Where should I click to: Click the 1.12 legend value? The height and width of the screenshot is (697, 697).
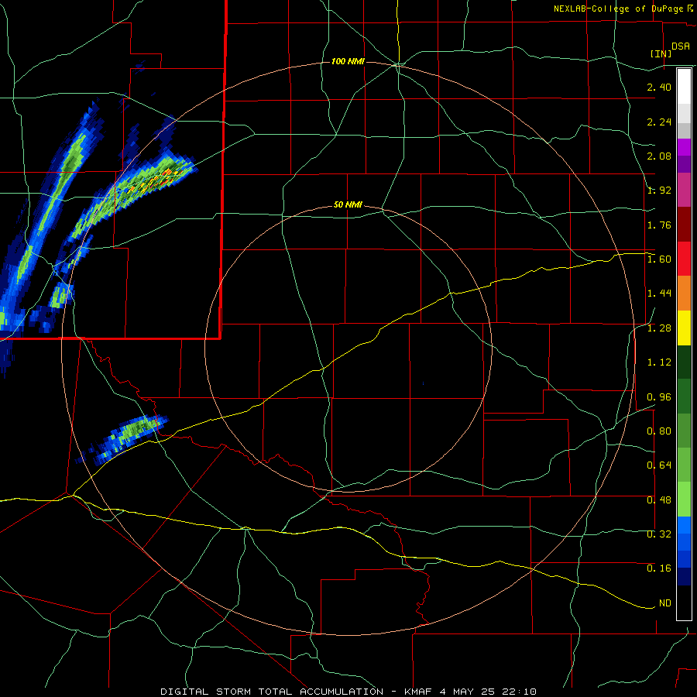[x=659, y=362]
